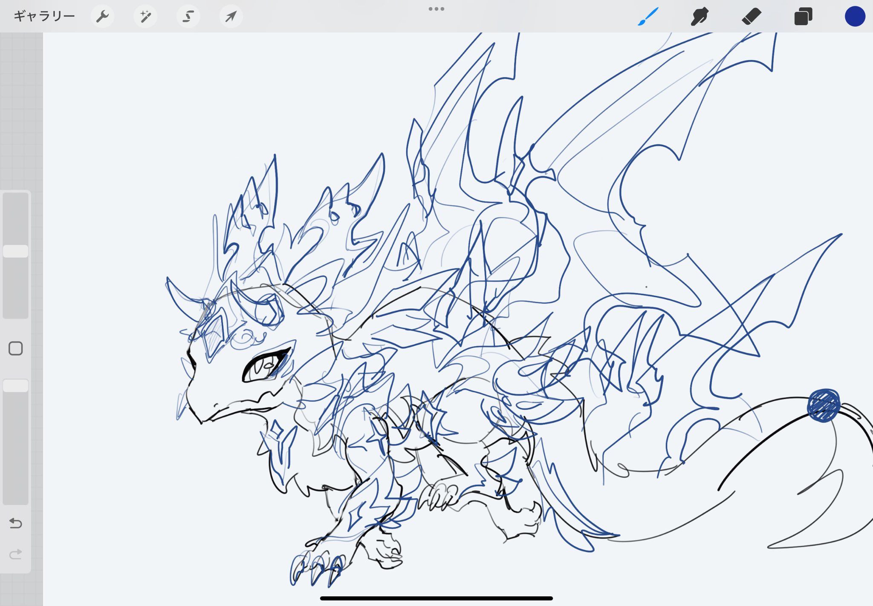Viewport: 873px width, 606px height.
Task: Open the blue active color picker
Action: point(855,17)
